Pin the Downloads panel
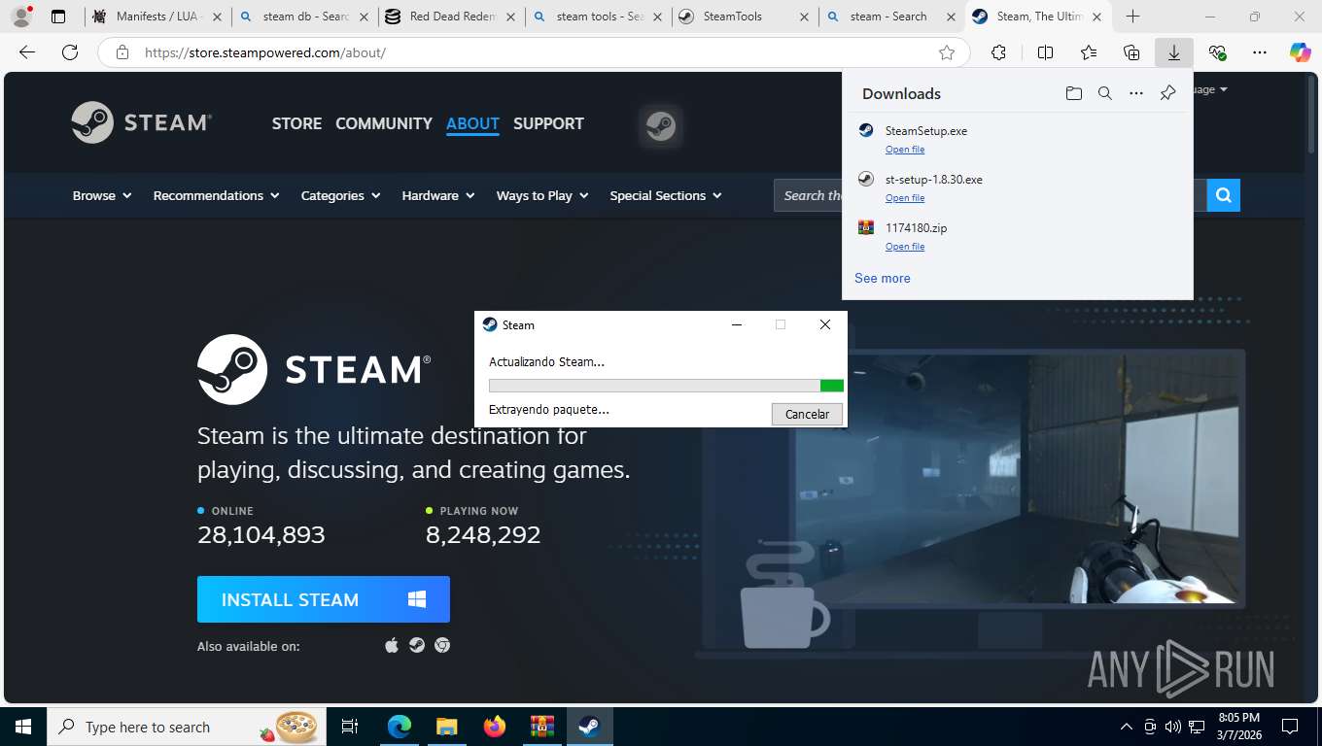Image resolution: width=1322 pixels, height=746 pixels. point(1167,93)
